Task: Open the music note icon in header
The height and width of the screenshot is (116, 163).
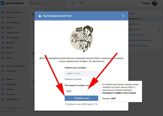Action: 81,3
